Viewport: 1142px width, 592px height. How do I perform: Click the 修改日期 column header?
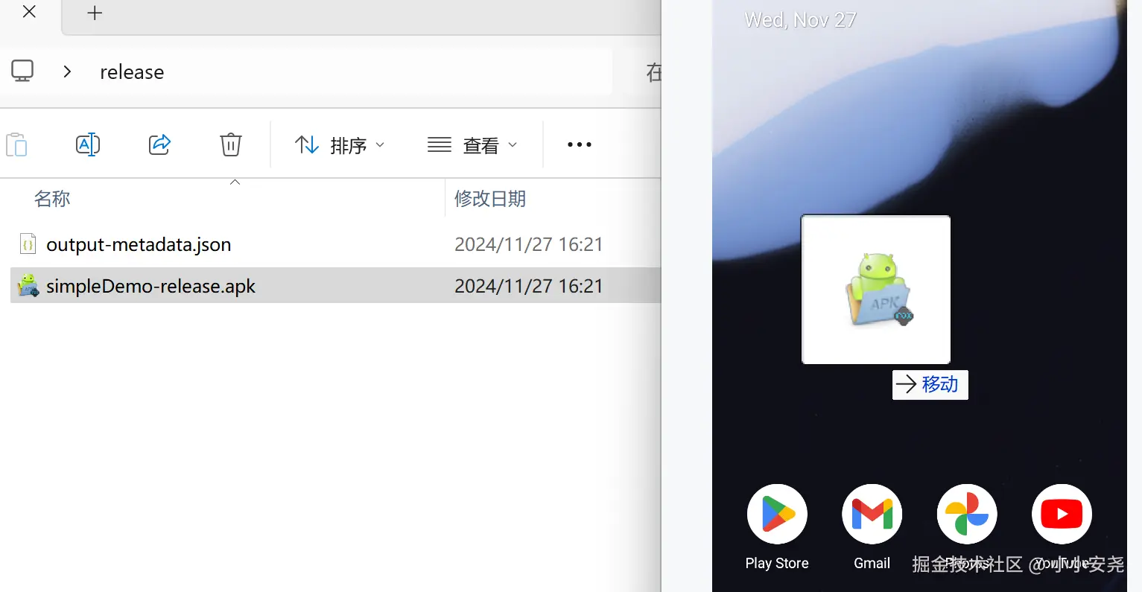(x=489, y=198)
